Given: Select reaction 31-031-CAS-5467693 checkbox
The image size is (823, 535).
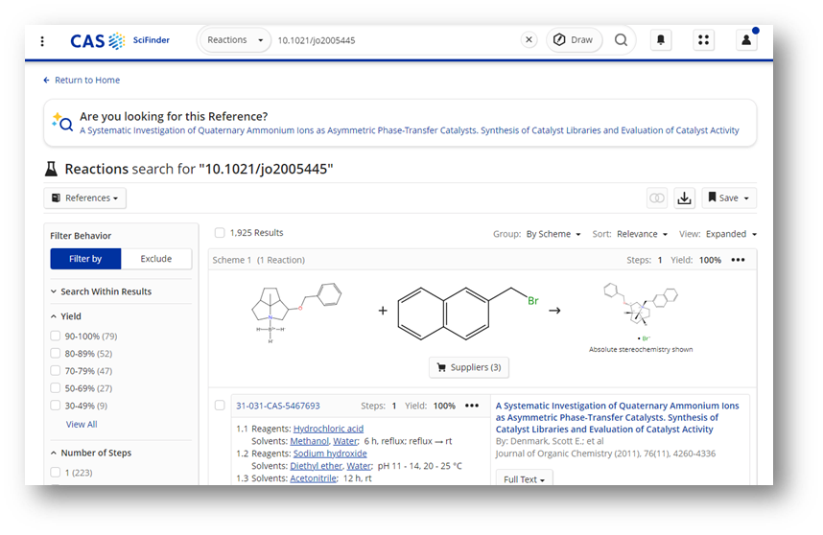Looking at the screenshot, I should [220, 406].
